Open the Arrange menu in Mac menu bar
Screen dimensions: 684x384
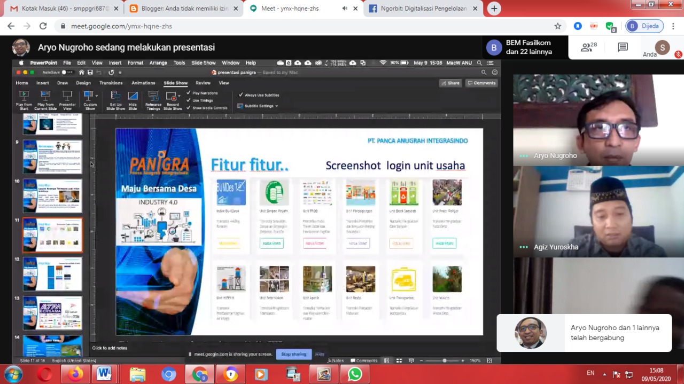pyautogui.click(x=158, y=62)
